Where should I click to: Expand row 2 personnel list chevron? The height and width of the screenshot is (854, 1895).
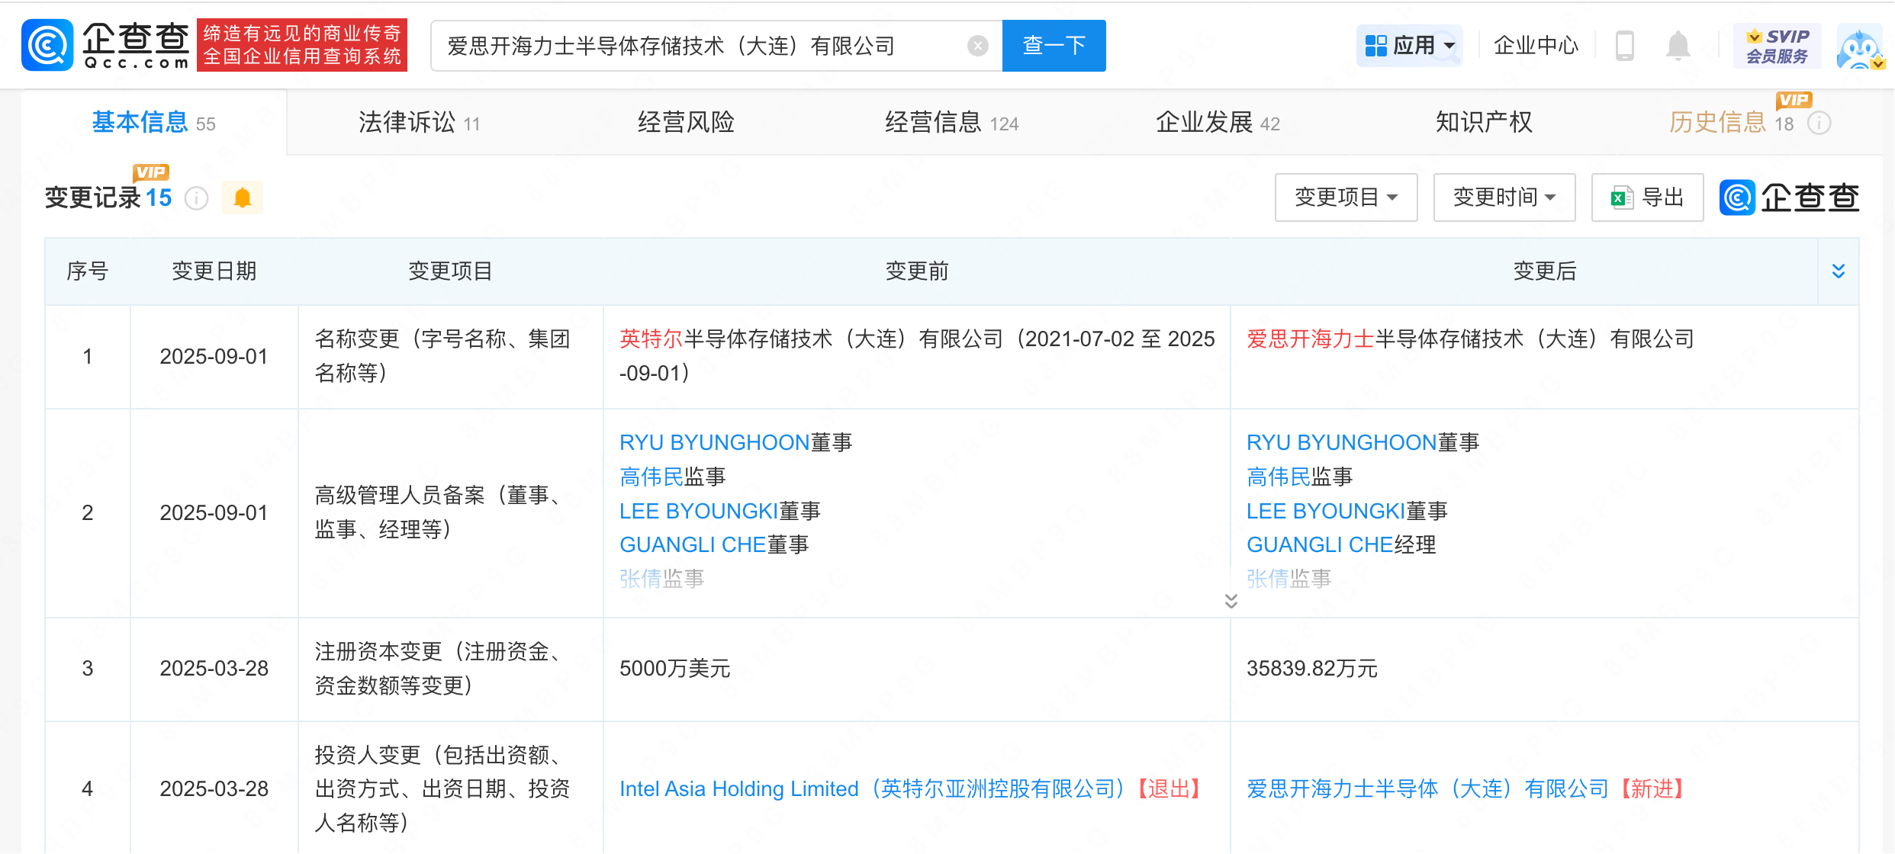coord(1231,601)
